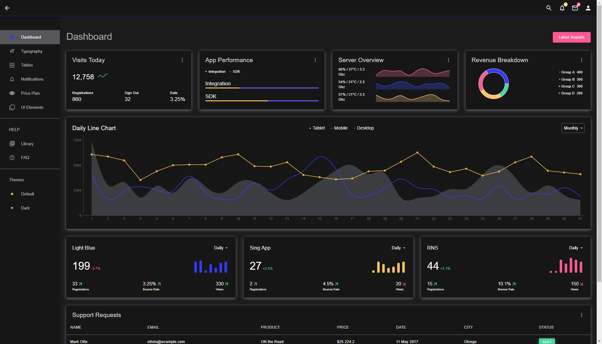The image size is (602, 344).
Task: Open Visits Today card options menu
Action: 182,60
